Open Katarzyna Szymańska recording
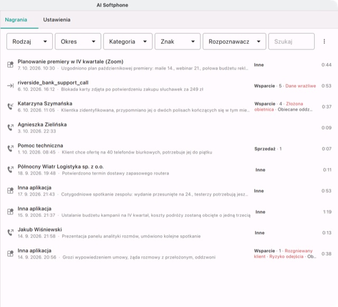The width and height of the screenshot is (338, 307). pos(45,104)
